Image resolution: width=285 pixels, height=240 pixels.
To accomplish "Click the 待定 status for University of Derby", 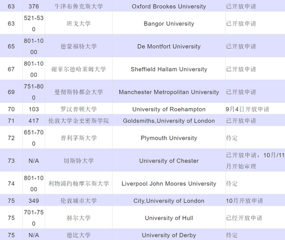I will click(x=232, y=235).
